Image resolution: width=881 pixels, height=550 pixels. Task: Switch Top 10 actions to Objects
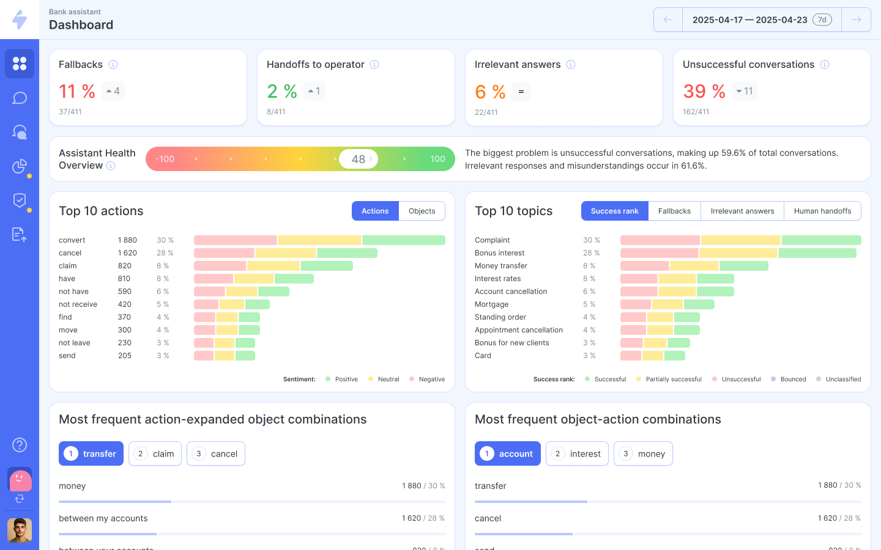[x=422, y=211]
